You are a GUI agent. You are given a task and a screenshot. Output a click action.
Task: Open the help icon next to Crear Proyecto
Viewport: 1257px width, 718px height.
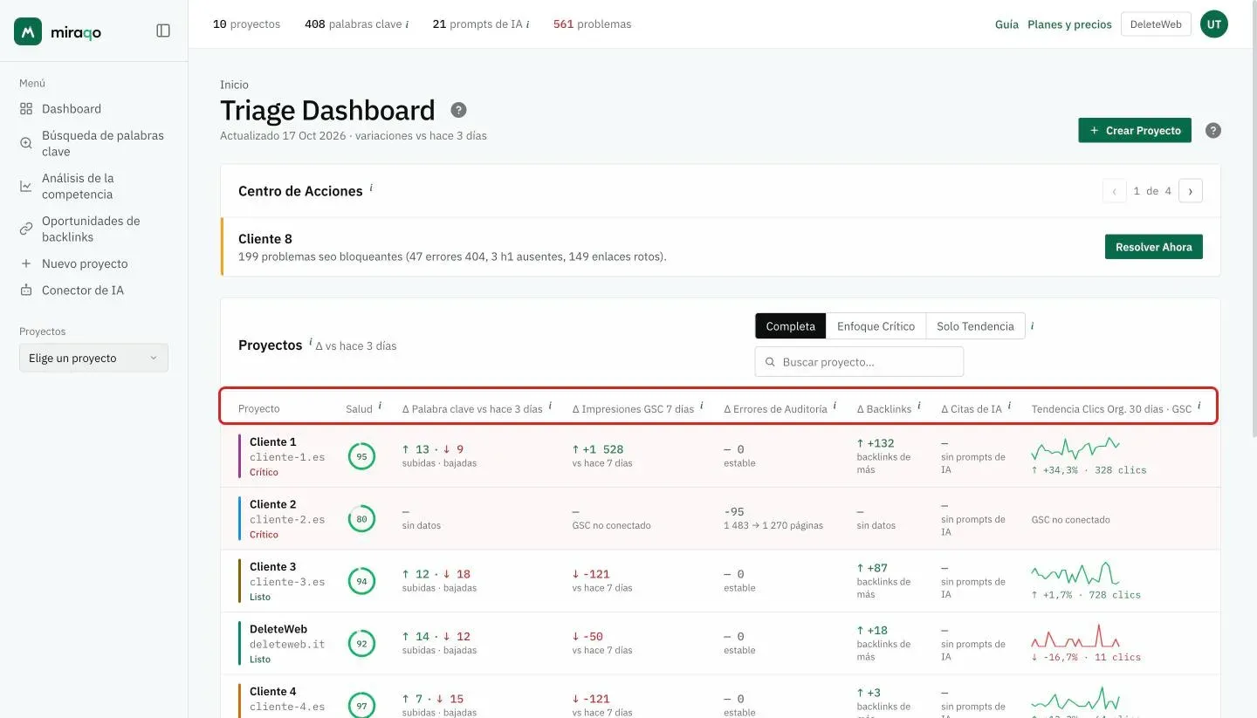click(1213, 131)
